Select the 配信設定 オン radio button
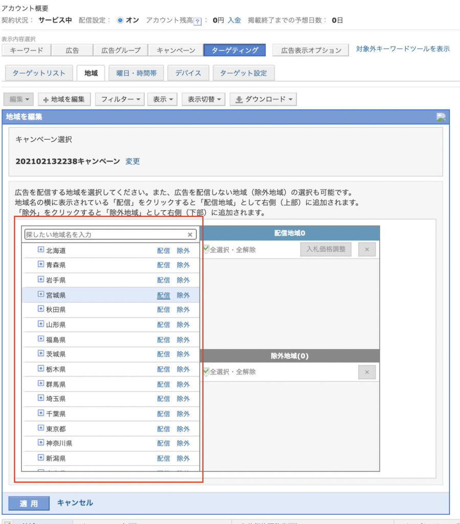The width and height of the screenshot is (460, 524). (x=120, y=20)
